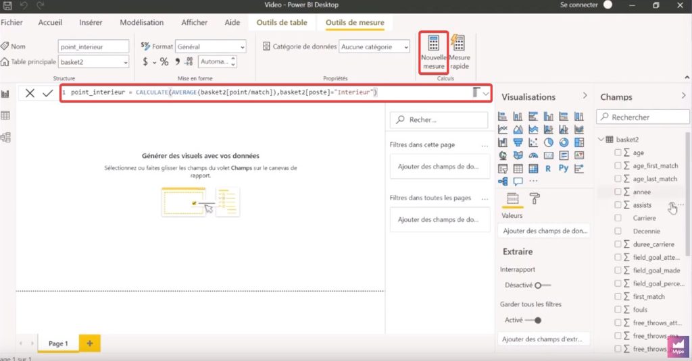This screenshot has width=692, height=361.
Task: Check the age_last_match field box
Action: point(618,179)
